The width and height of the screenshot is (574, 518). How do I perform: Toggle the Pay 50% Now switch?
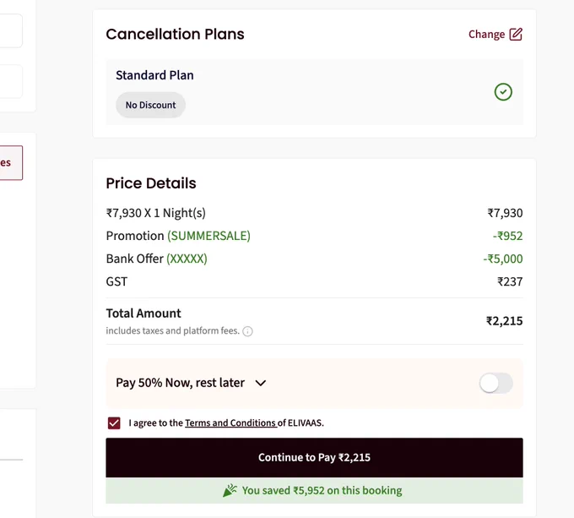[496, 383]
